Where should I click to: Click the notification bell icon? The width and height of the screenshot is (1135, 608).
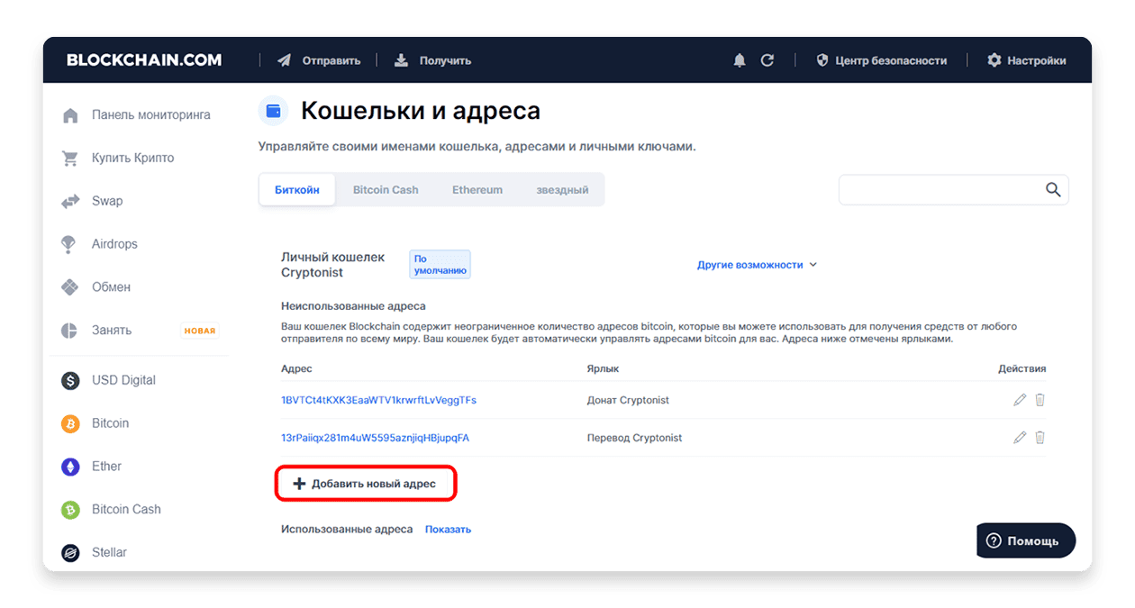pos(740,60)
